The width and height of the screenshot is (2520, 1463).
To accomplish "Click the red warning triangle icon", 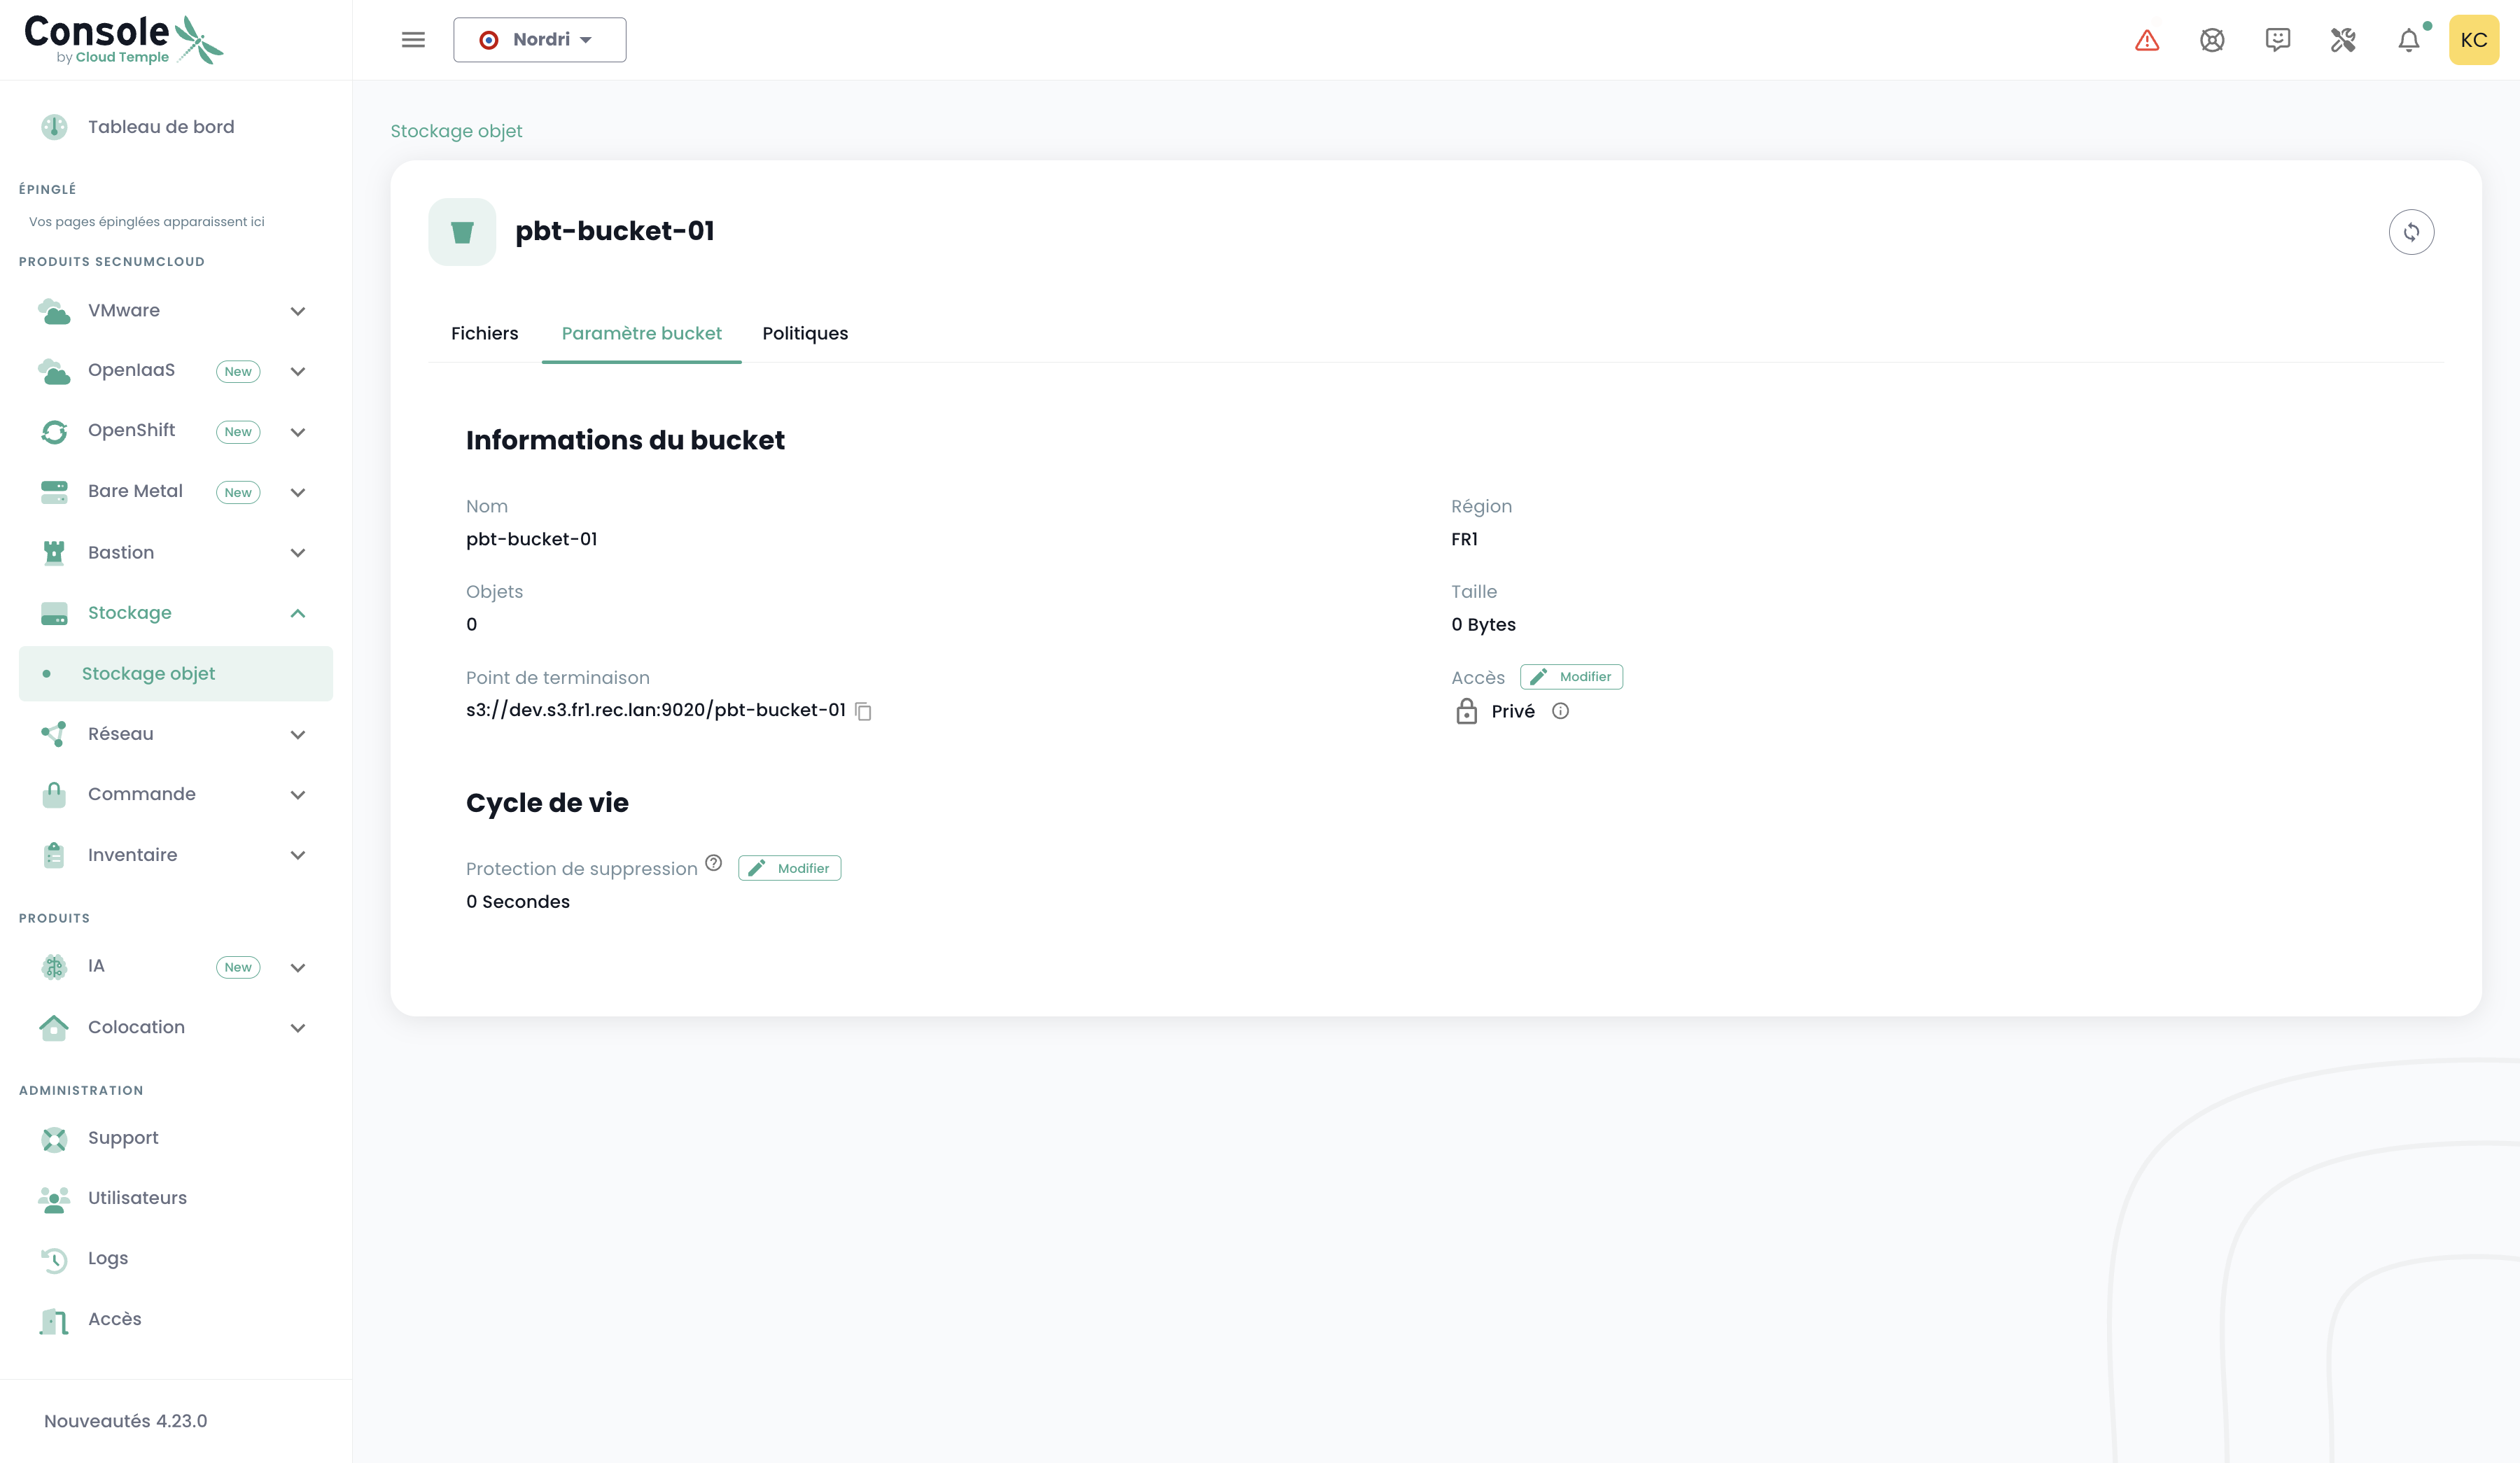I will 2147,40.
